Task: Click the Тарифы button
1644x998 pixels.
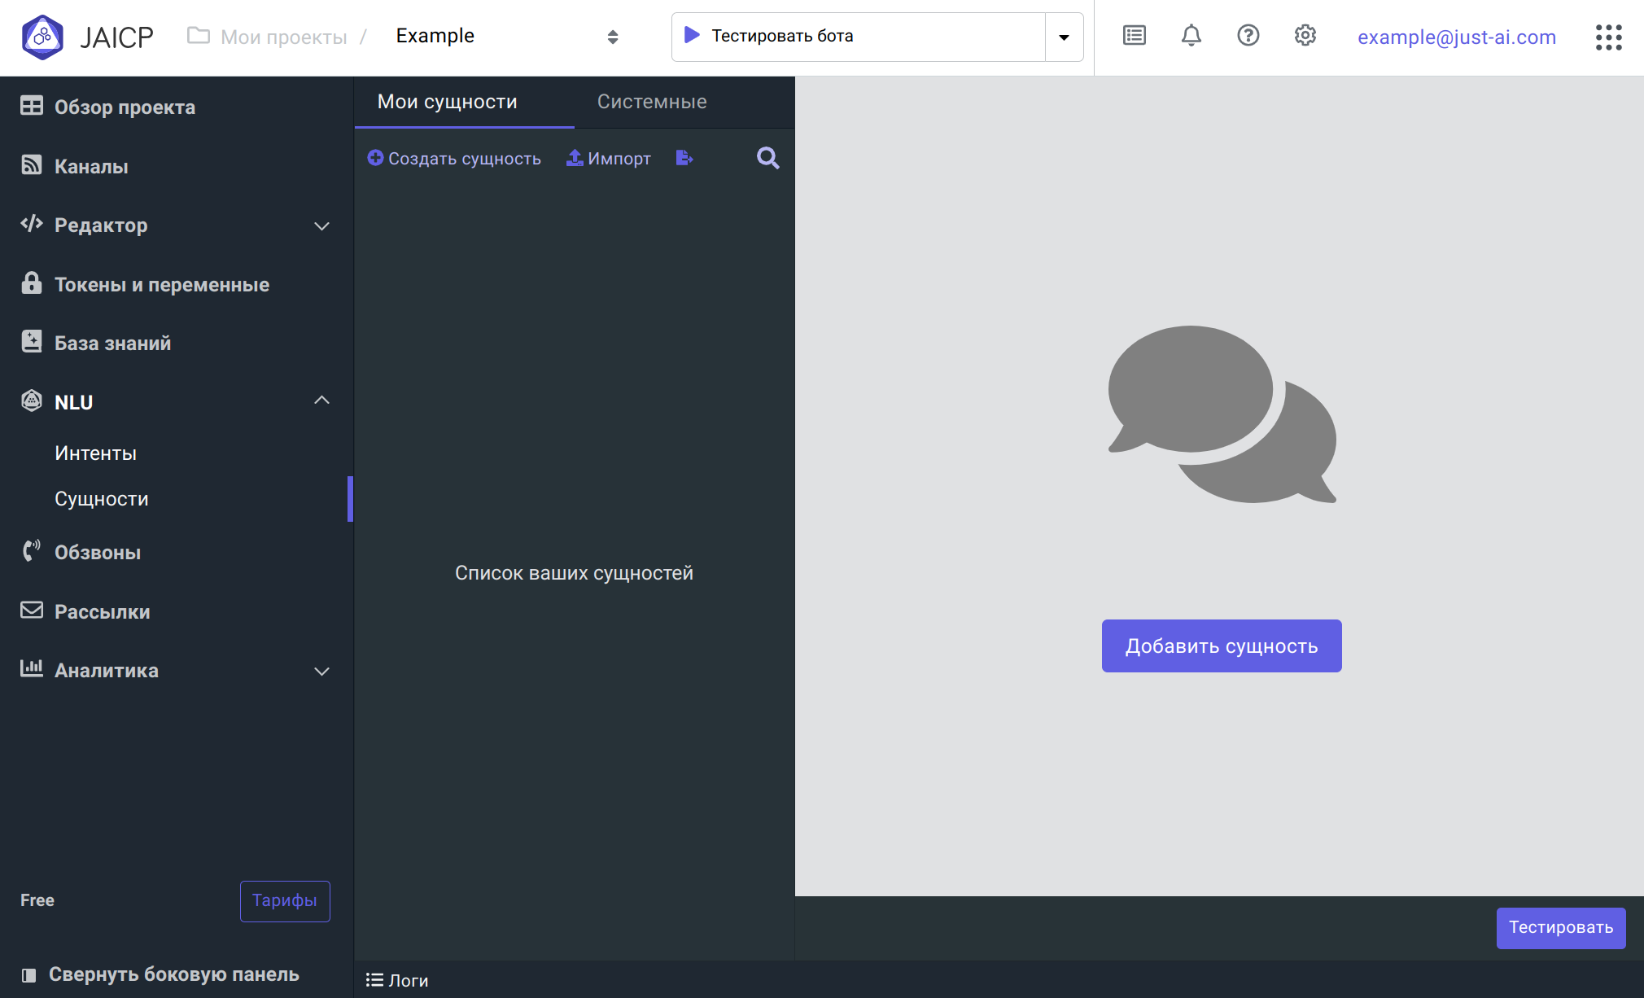Action: (284, 900)
